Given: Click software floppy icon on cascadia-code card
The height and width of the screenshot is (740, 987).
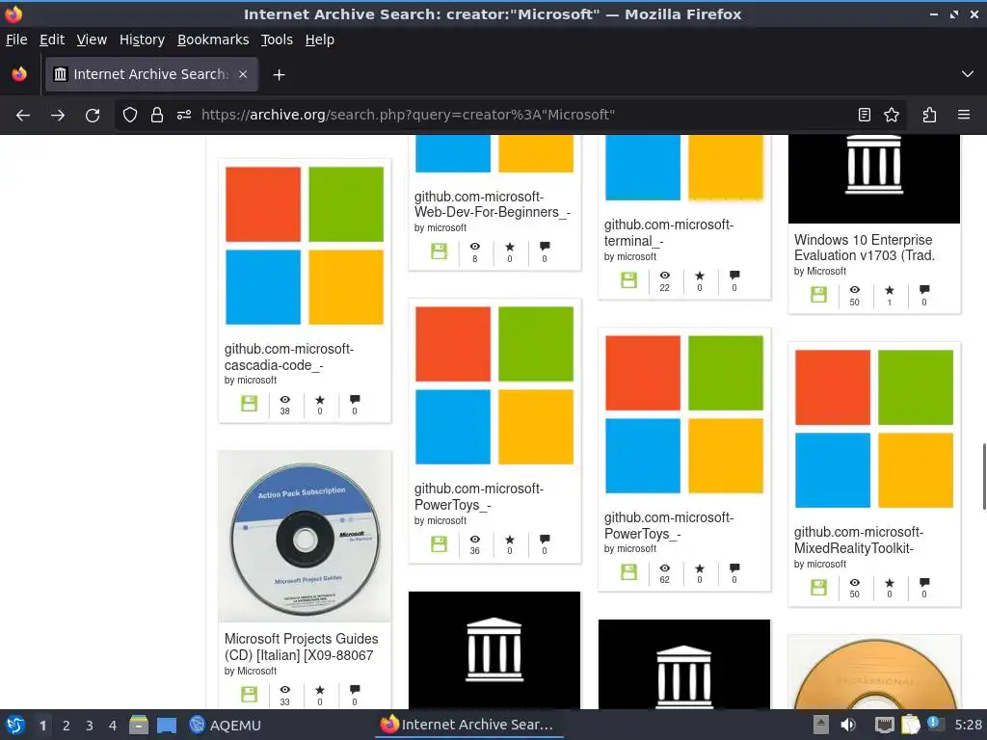Looking at the screenshot, I should (250, 404).
